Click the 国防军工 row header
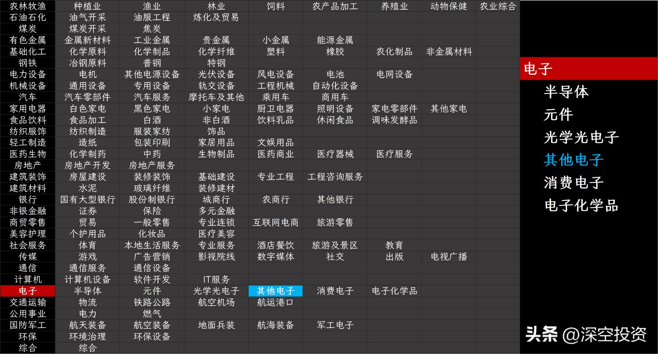This screenshot has height=354, width=658. 27,325
